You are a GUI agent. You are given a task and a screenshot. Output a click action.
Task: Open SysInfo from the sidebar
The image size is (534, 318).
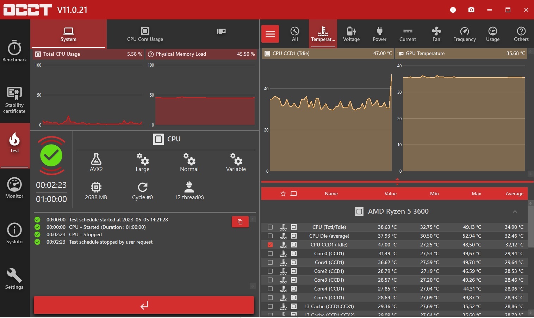14,233
